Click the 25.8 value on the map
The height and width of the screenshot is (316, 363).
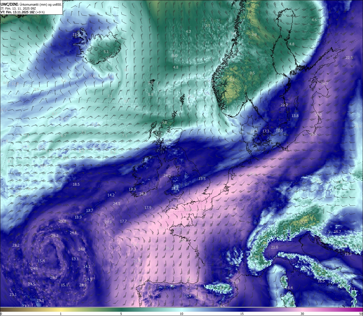point(62,221)
